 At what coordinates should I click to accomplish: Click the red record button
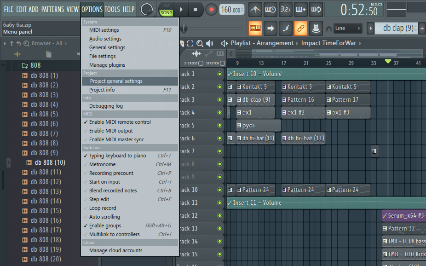(x=211, y=10)
